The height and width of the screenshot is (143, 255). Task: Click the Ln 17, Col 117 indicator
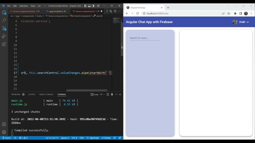(x=52, y=138)
